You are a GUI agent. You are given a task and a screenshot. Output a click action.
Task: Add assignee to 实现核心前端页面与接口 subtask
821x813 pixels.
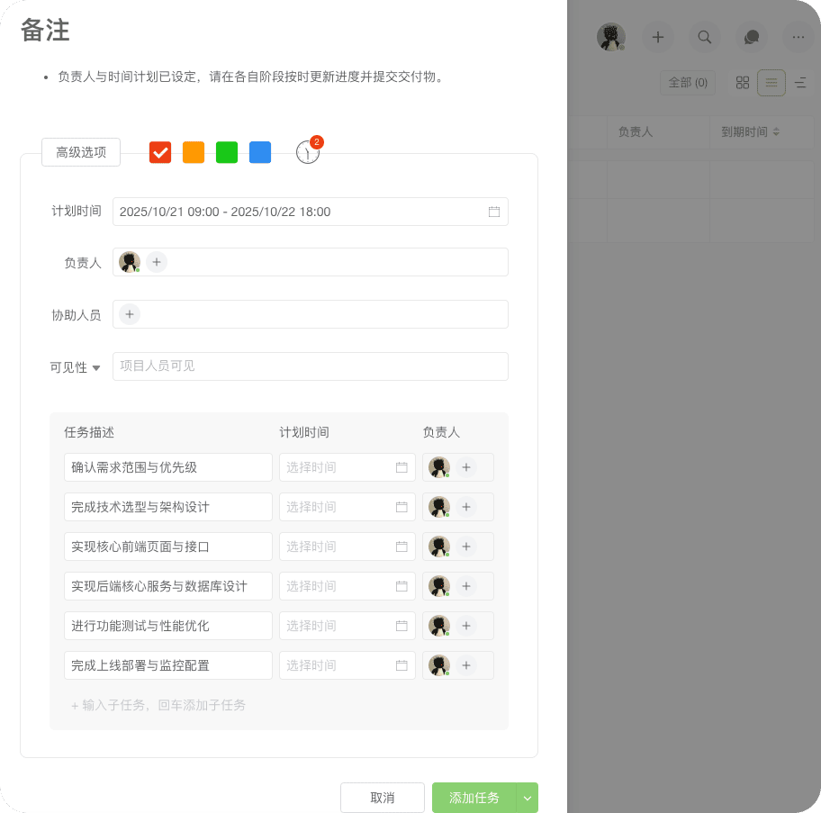466,547
